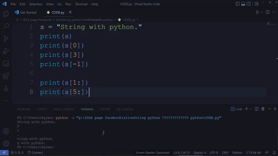Open Source Control view
278x156 pixels.
[6, 39]
